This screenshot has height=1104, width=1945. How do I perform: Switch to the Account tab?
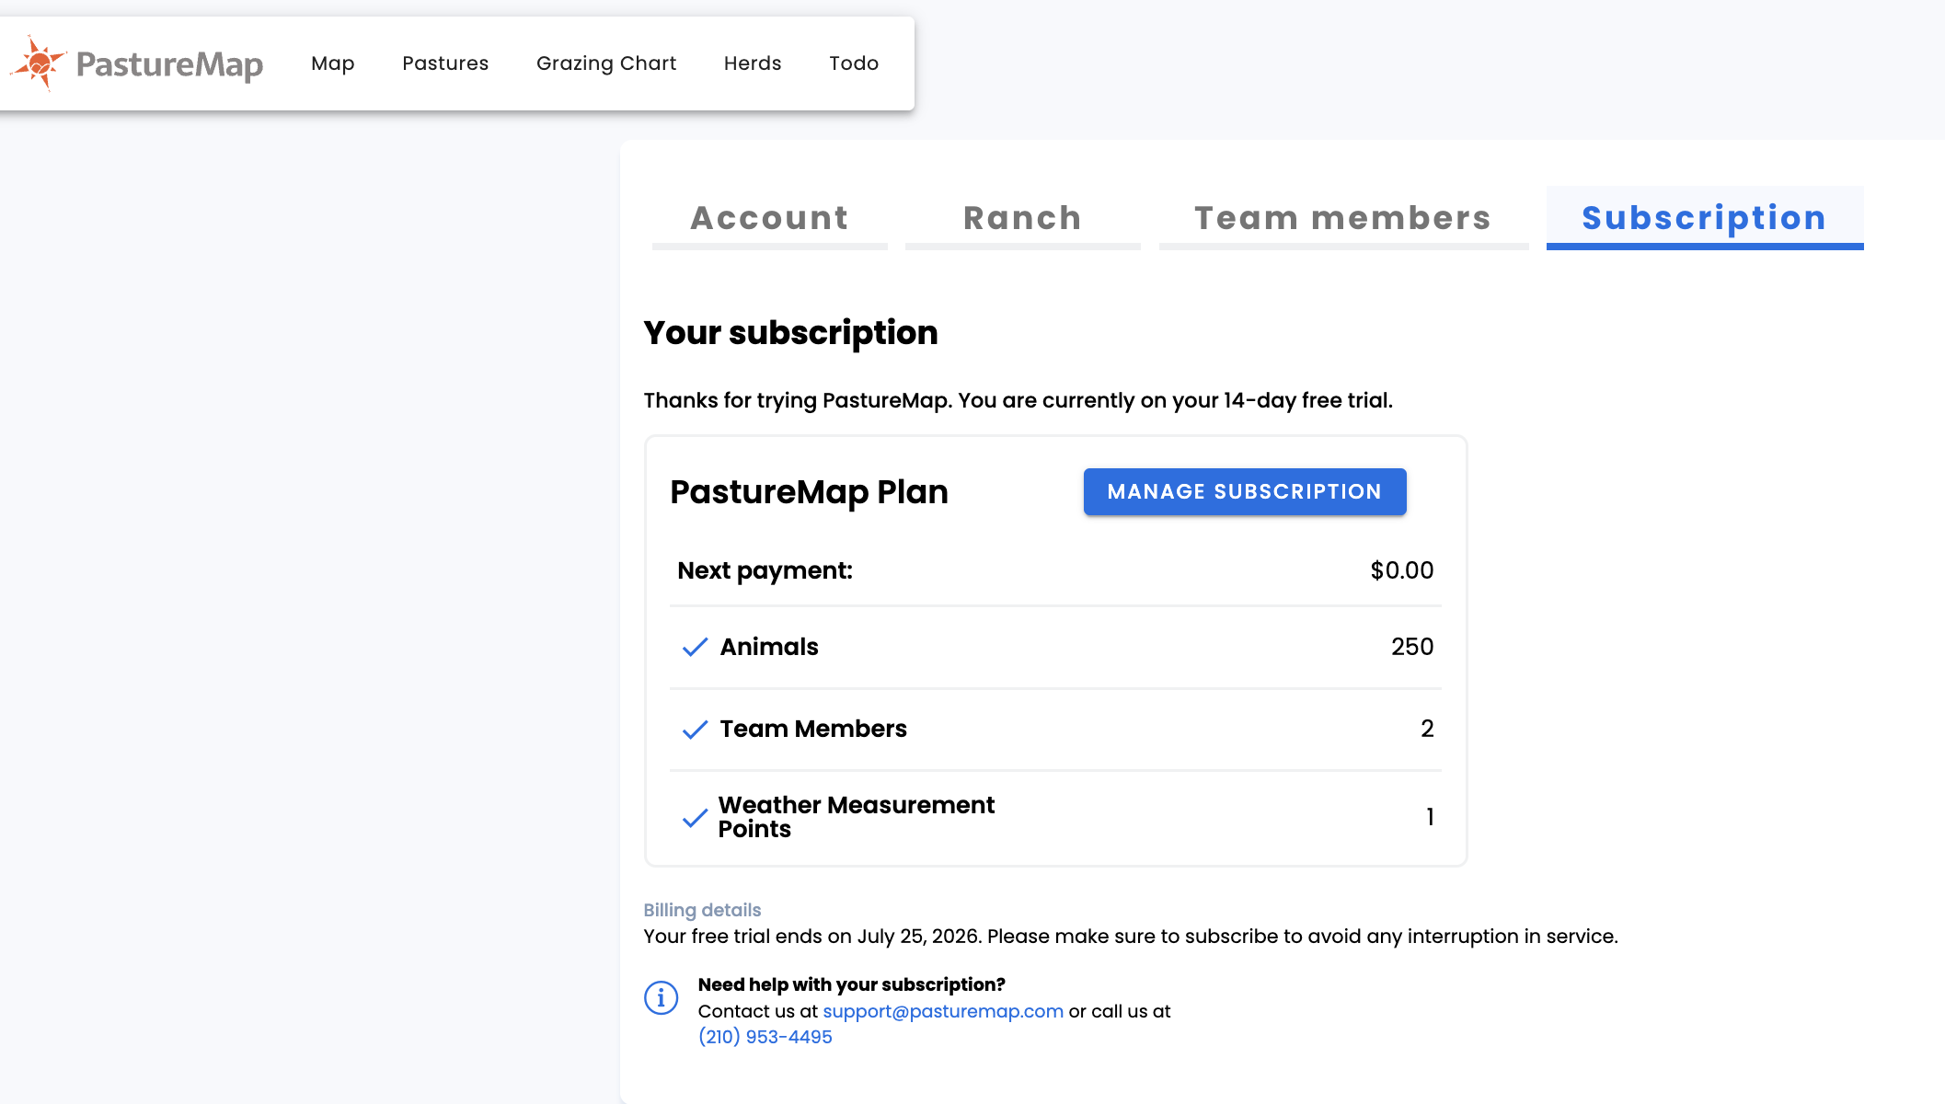pyautogui.click(x=770, y=218)
